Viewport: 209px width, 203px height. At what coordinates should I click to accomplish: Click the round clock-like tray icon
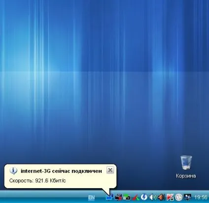tap(178, 197)
